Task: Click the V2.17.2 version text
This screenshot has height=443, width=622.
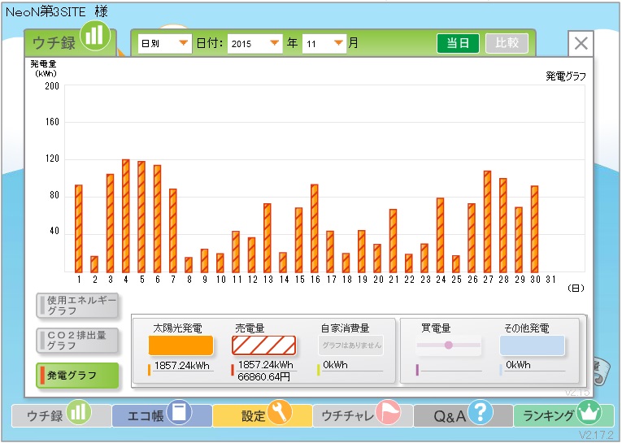Action: 596,435
